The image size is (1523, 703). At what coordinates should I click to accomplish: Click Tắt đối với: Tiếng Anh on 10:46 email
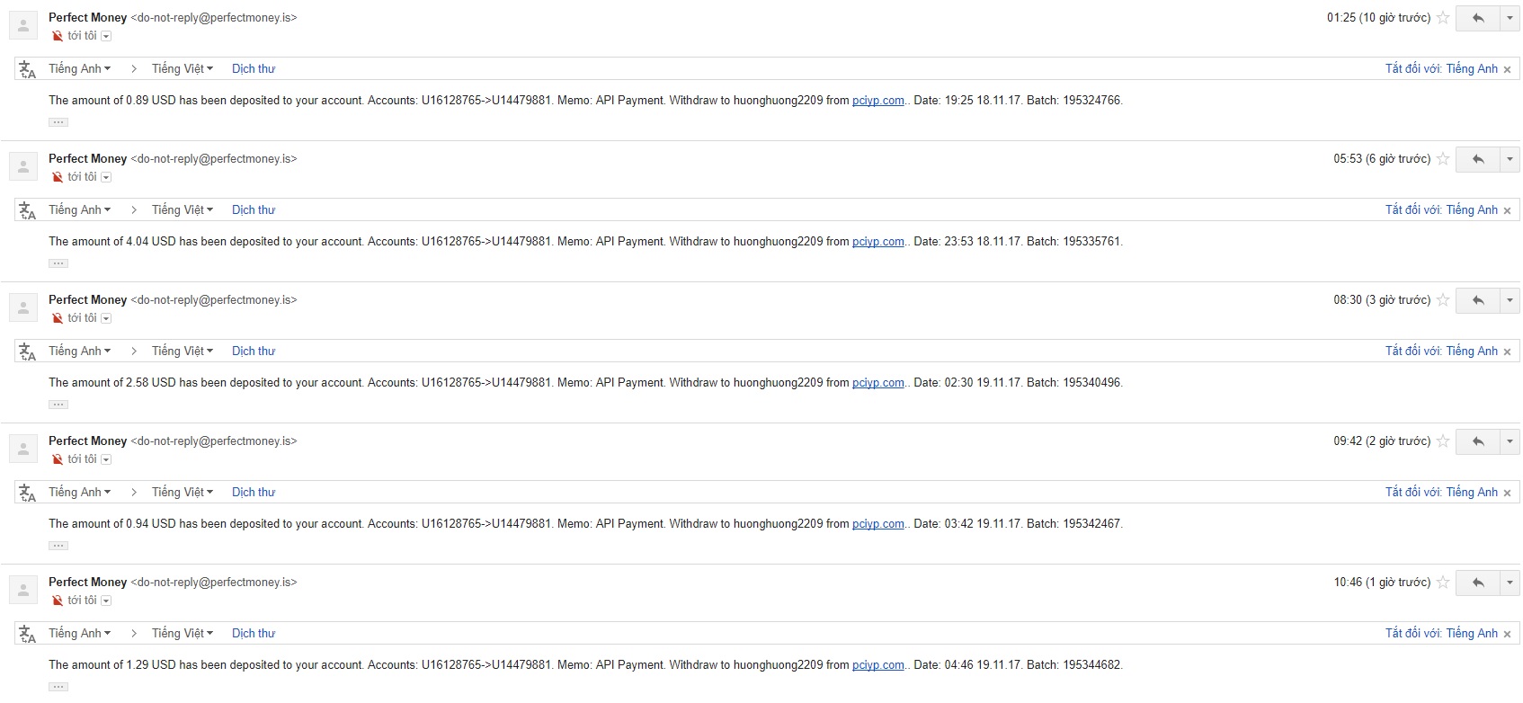[1441, 634]
